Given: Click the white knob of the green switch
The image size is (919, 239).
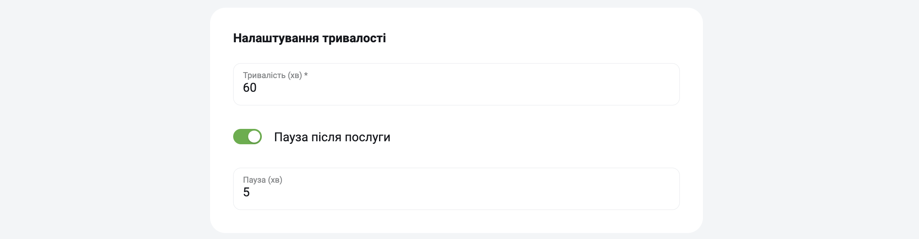Looking at the screenshot, I should click(254, 137).
